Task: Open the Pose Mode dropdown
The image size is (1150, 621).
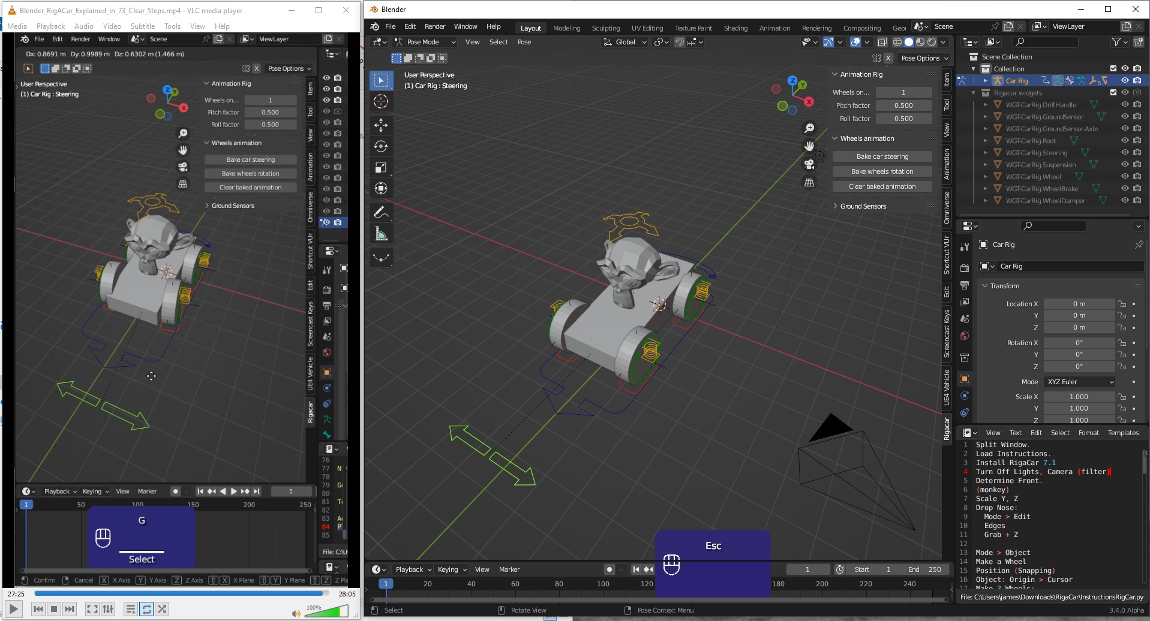Action: tap(425, 42)
